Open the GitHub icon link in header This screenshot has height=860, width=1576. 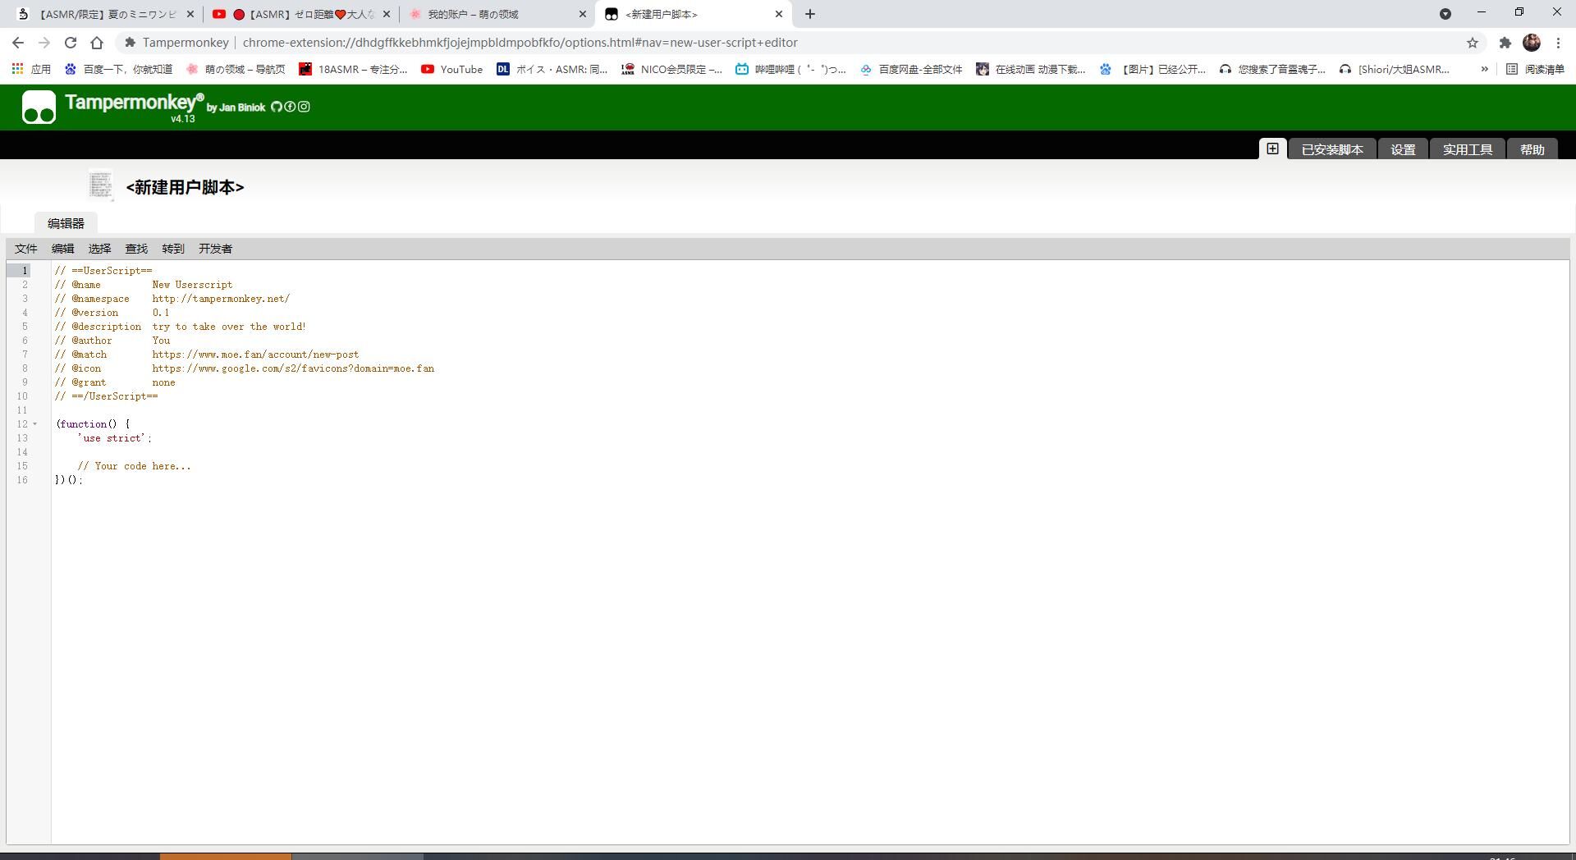tap(277, 107)
